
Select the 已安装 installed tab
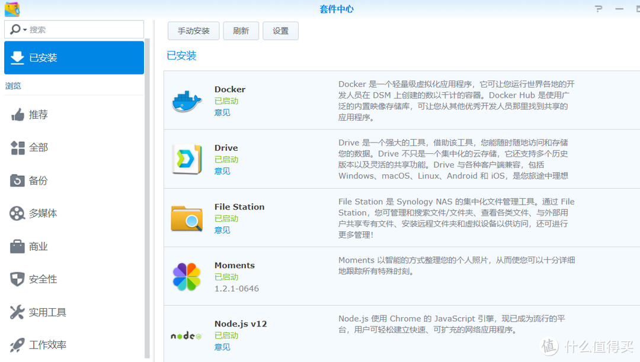[74, 58]
